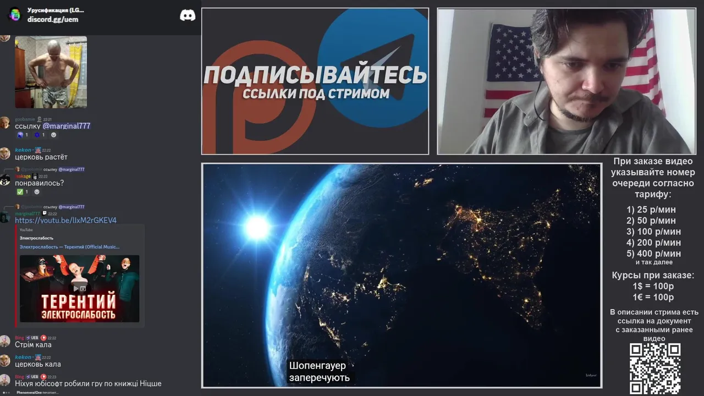The width and height of the screenshot is (704, 396).
Task: Click avatar next to 'понравилось?' message
Action: tap(5, 180)
